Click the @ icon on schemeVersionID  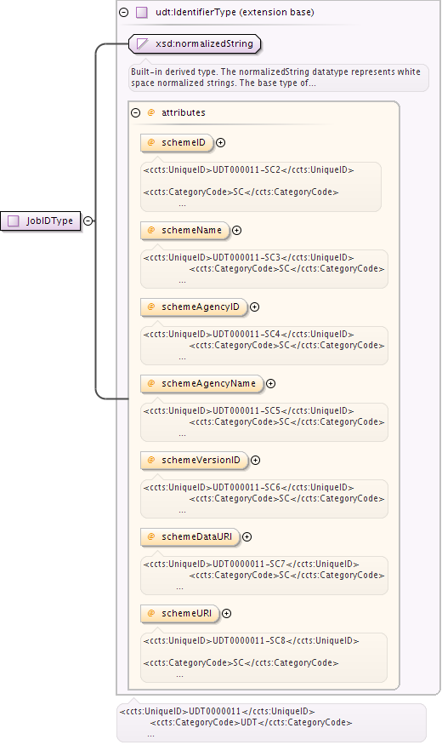click(x=151, y=460)
